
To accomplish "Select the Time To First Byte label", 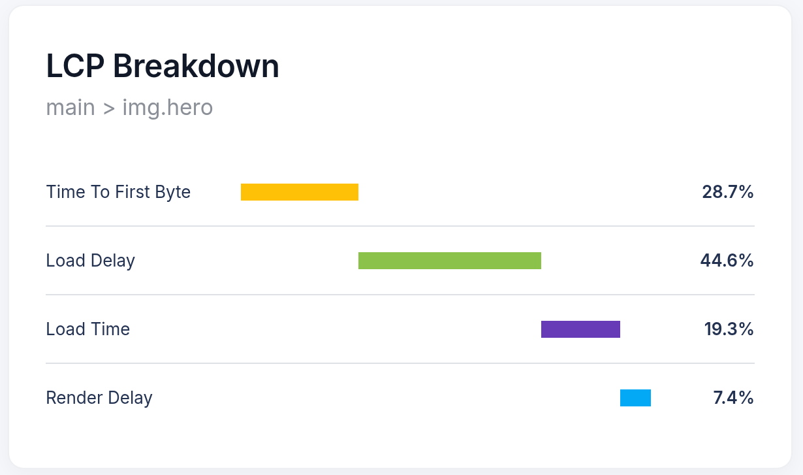I will tap(118, 192).
